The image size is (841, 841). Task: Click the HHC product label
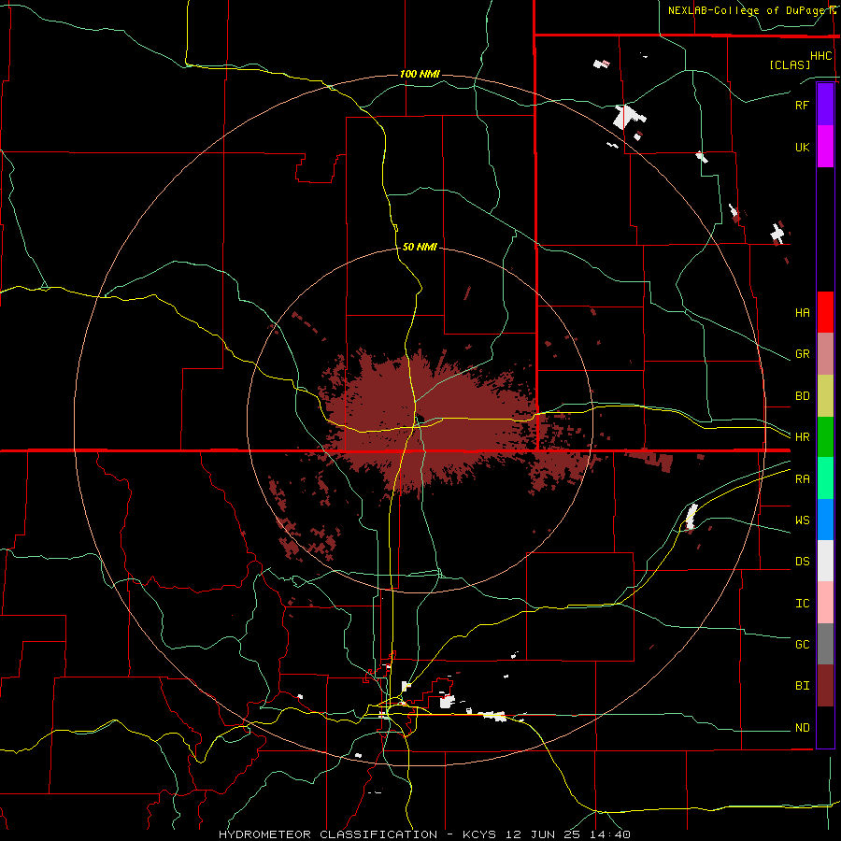coord(820,56)
